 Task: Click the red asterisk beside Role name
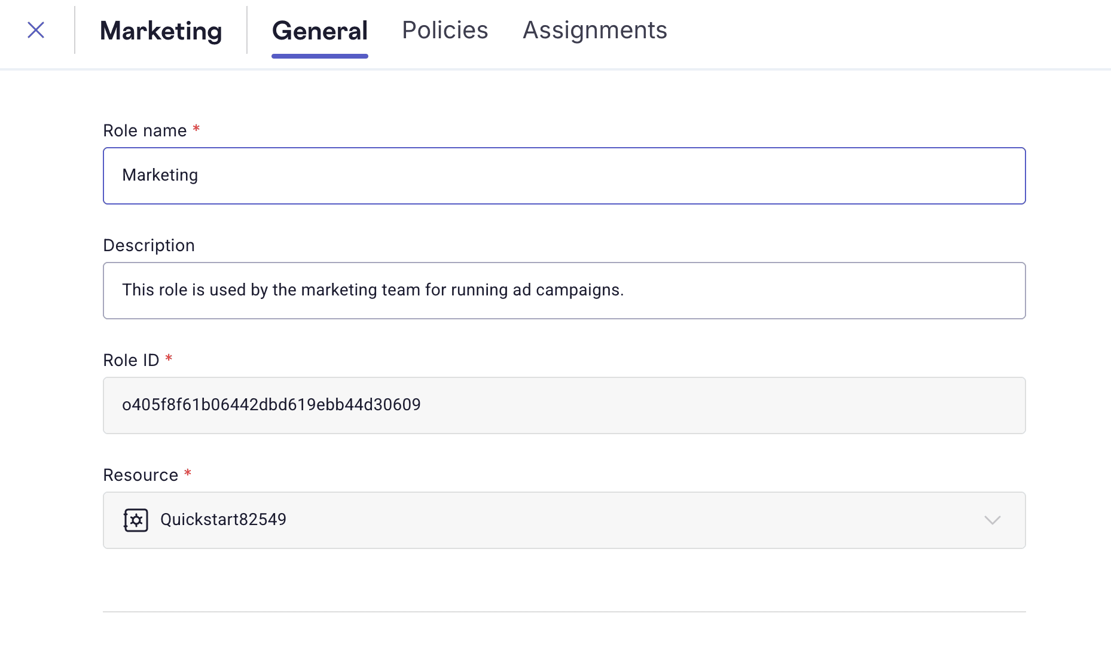point(196,129)
